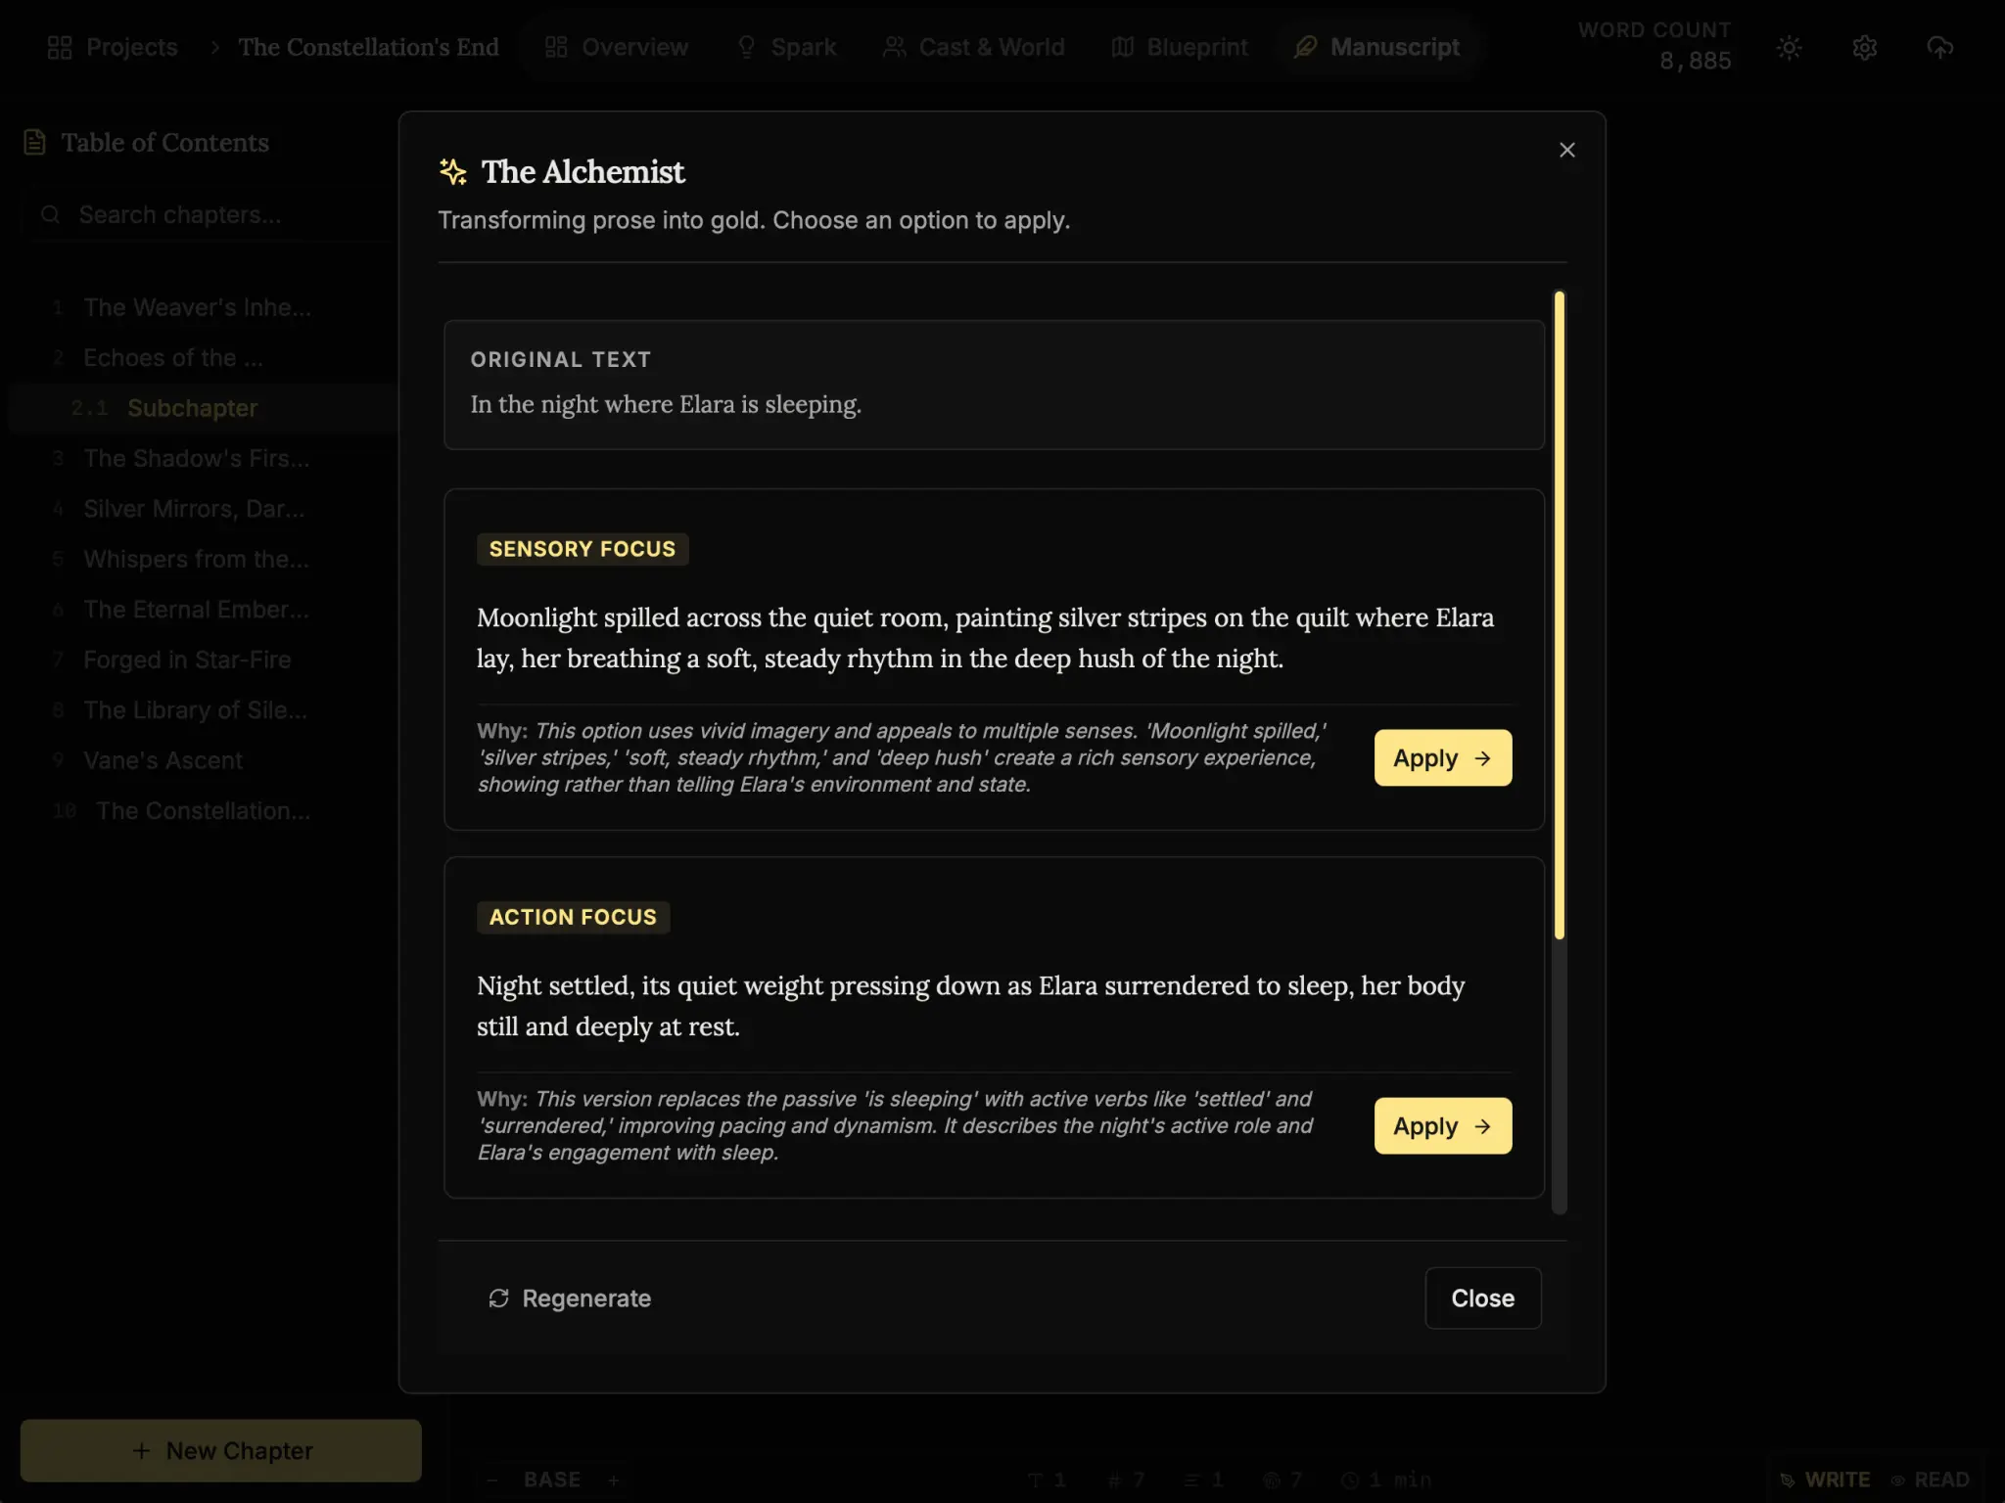2005x1503 pixels.
Task: Trigger cloud upload sync icon
Action: click(x=1940, y=47)
